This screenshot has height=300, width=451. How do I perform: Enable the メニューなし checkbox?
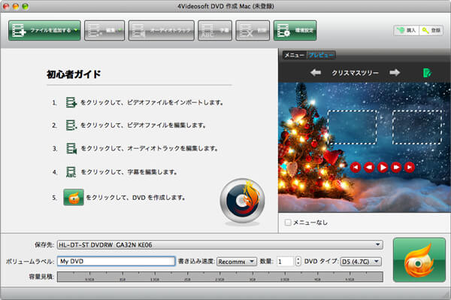(x=288, y=223)
